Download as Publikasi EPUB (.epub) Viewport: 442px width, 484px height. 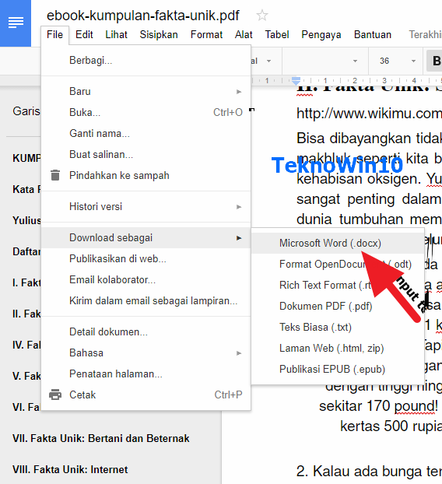338,369
